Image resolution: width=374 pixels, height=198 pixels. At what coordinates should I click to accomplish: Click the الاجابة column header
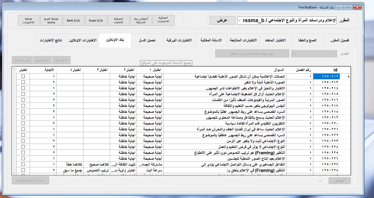click(x=43, y=70)
